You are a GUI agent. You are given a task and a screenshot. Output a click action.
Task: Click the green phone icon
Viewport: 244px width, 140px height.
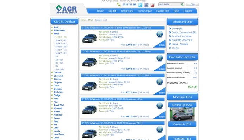119,5
